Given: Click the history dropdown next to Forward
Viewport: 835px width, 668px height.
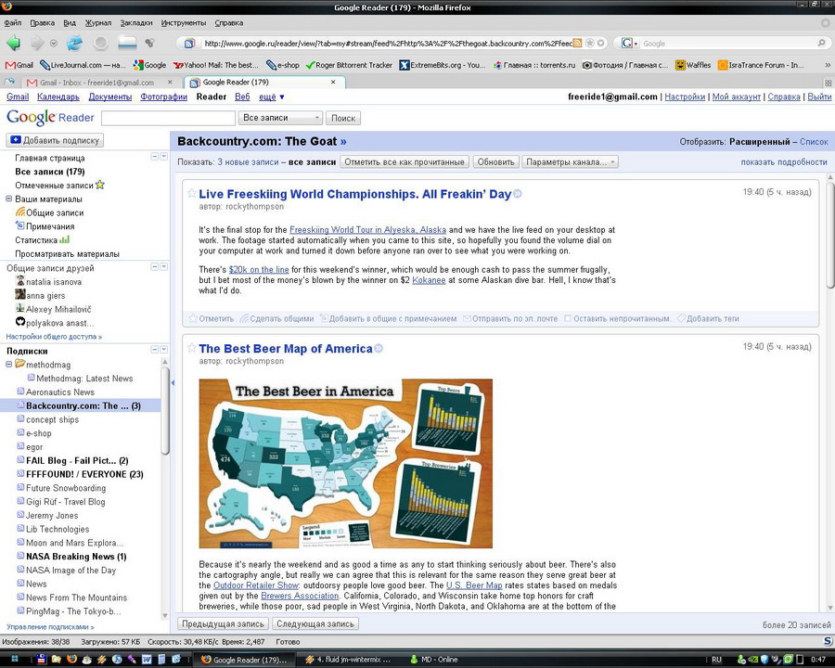Looking at the screenshot, I should point(53,44).
